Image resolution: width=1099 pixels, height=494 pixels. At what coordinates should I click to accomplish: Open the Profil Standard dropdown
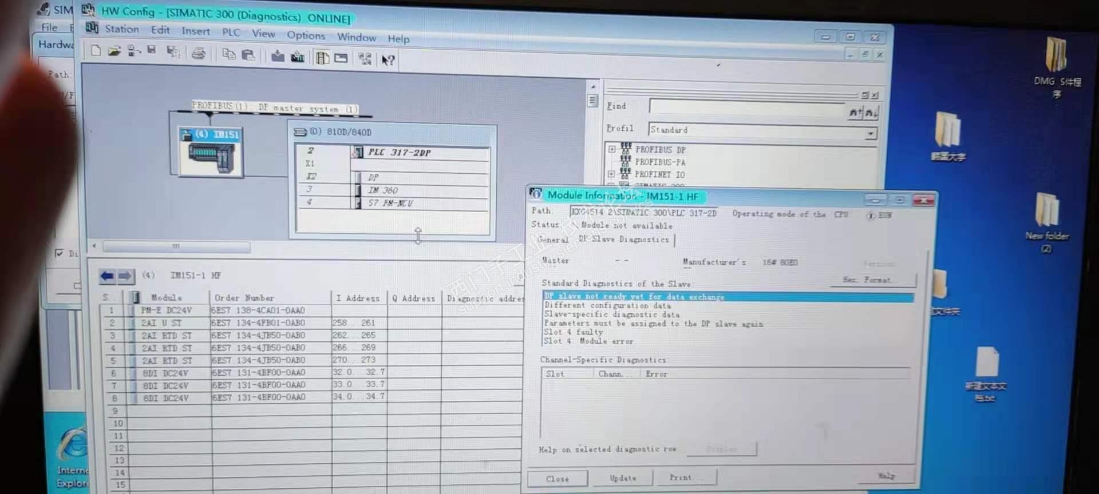870,134
